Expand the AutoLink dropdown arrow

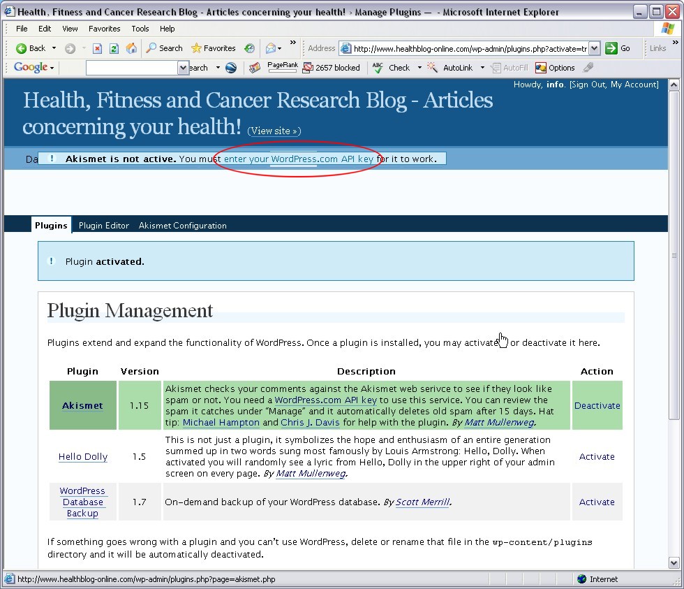[x=482, y=68]
